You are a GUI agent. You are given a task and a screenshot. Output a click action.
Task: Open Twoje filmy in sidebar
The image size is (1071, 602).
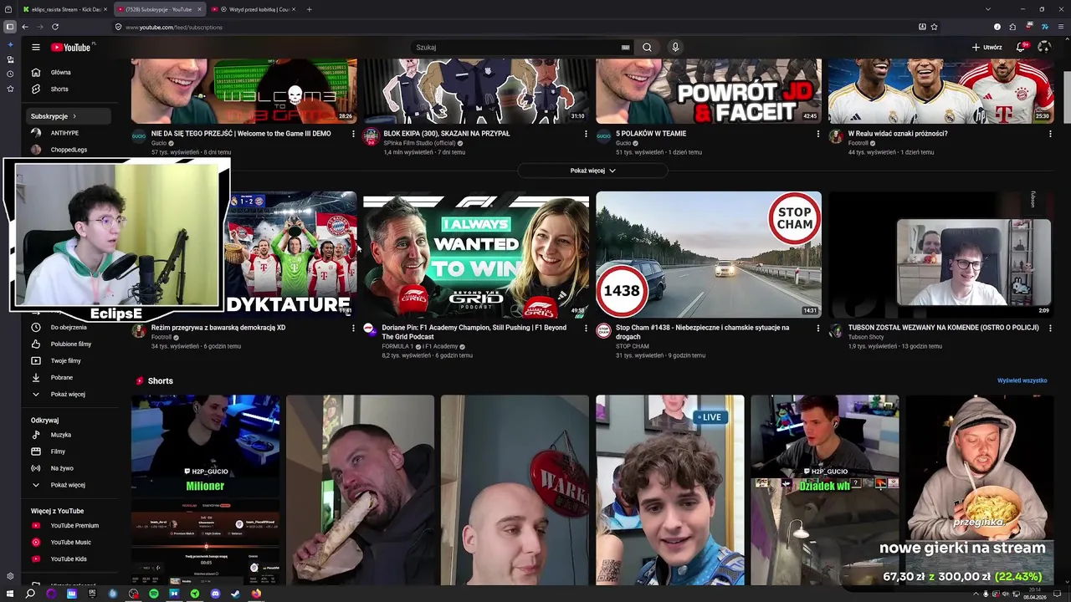tap(65, 361)
